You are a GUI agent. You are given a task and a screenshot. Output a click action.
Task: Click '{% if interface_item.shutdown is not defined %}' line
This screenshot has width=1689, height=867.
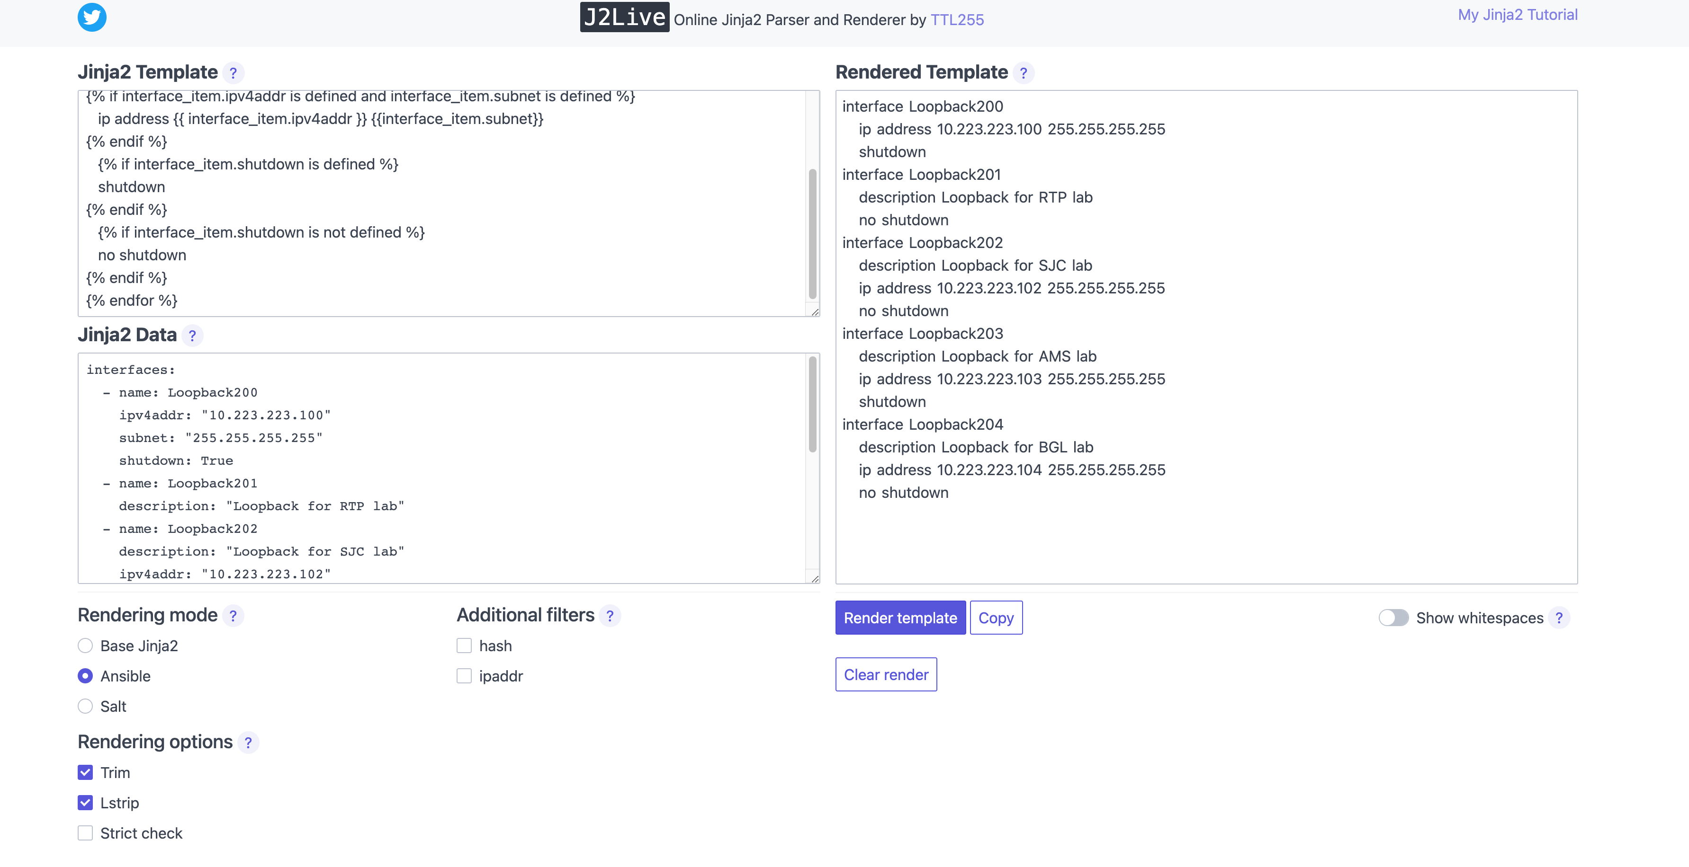coord(261,232)
